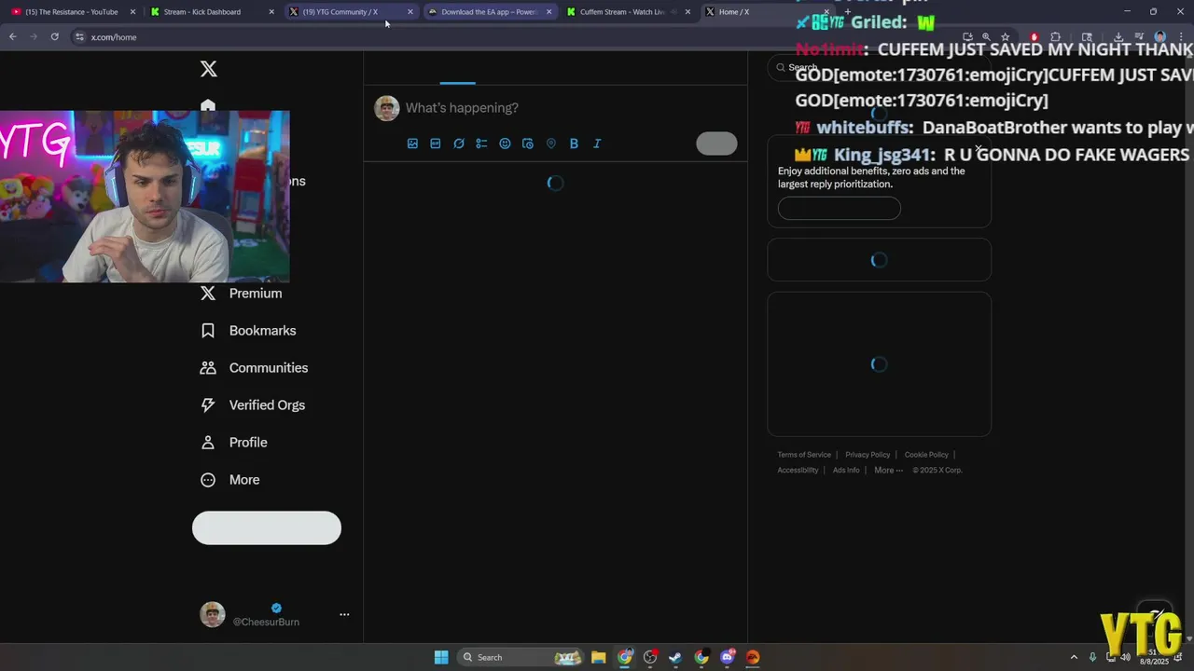This screenshot has height=671, width=1194.
Task: Add a poll to the post
Action: coord(481,144)
